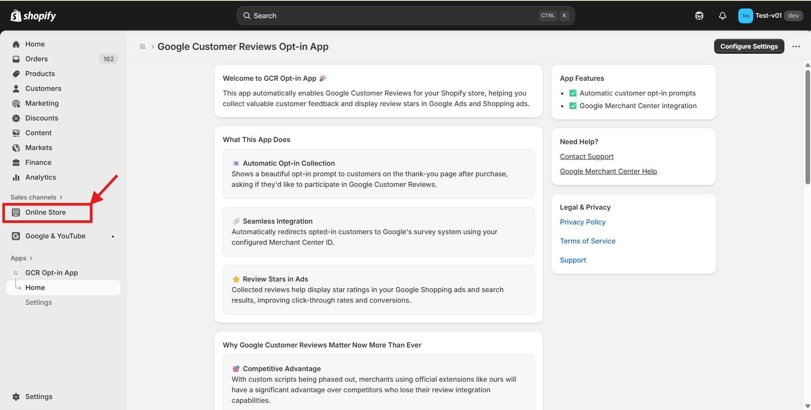Select the Customers sidebar icon
811x410 pixels.
(16, 88)
